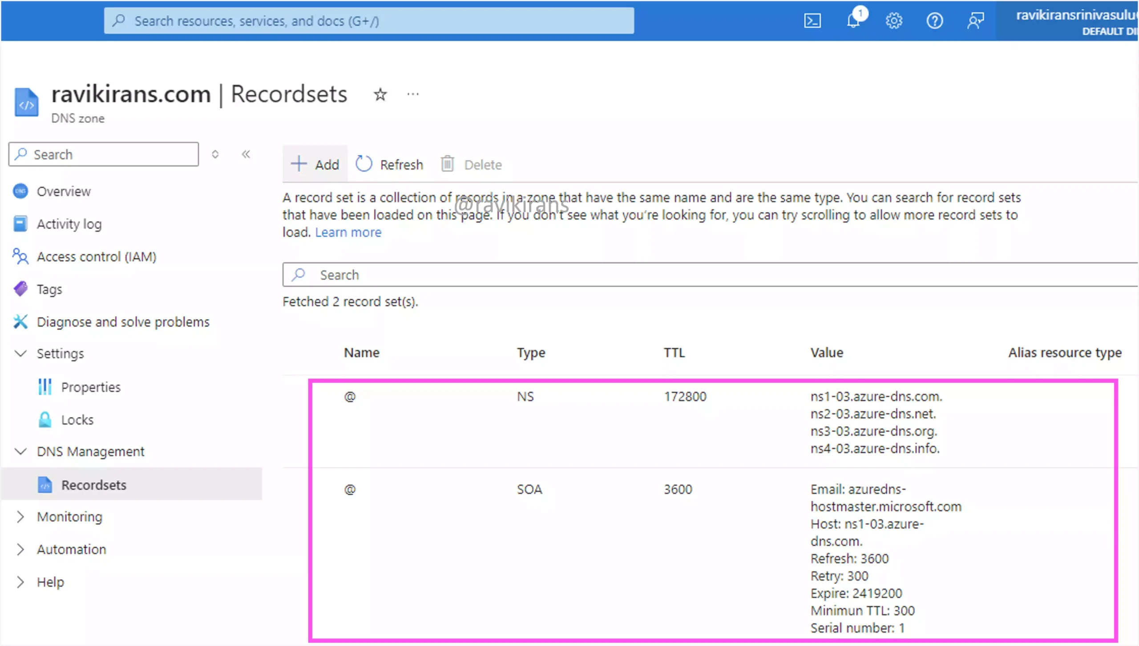The width and height of the screenshot is (1139, 646).
Task: Click the Serial number: 1 text
Action: 857,628
